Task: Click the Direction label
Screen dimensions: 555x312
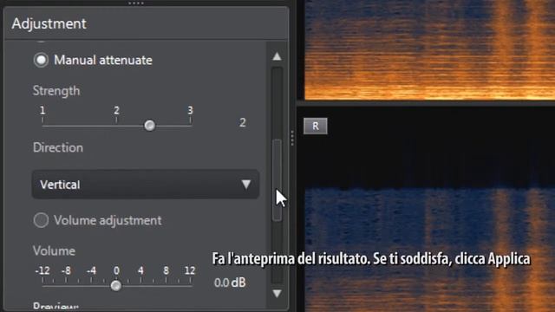Action: pos(58,147)
